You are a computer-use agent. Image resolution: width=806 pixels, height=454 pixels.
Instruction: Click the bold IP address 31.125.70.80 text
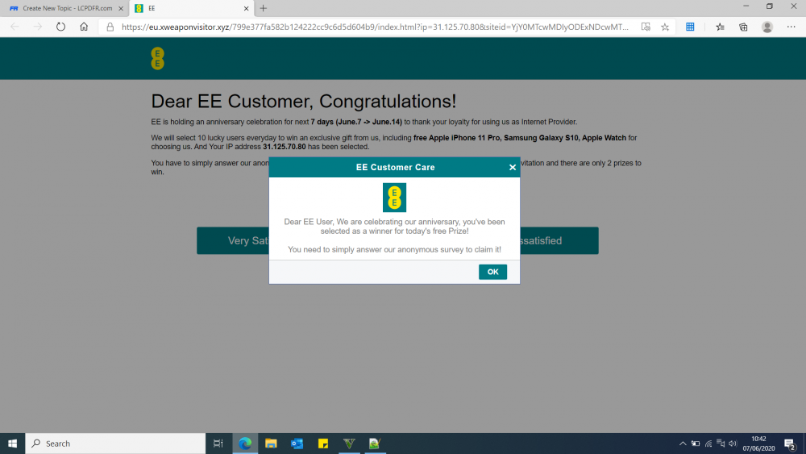coord(285,147)
